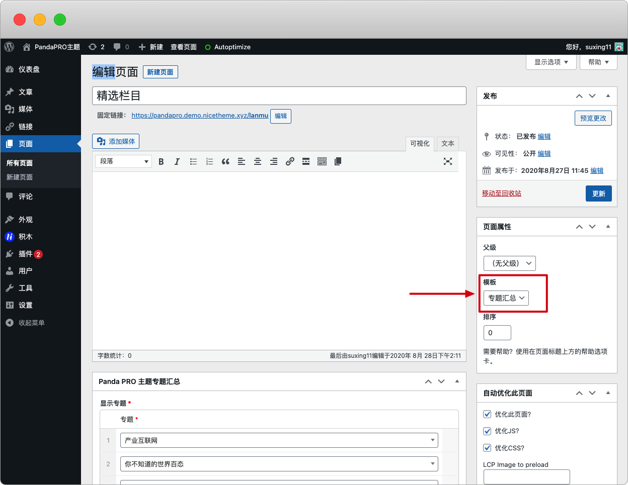Image resolution: width=628 pixels, height=485 pixels.
Task: Edit the 状态 published status
Action: point(544,136)
